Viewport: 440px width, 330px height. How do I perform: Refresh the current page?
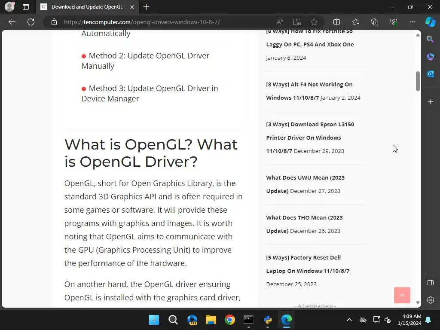click(x=31, y=22)
